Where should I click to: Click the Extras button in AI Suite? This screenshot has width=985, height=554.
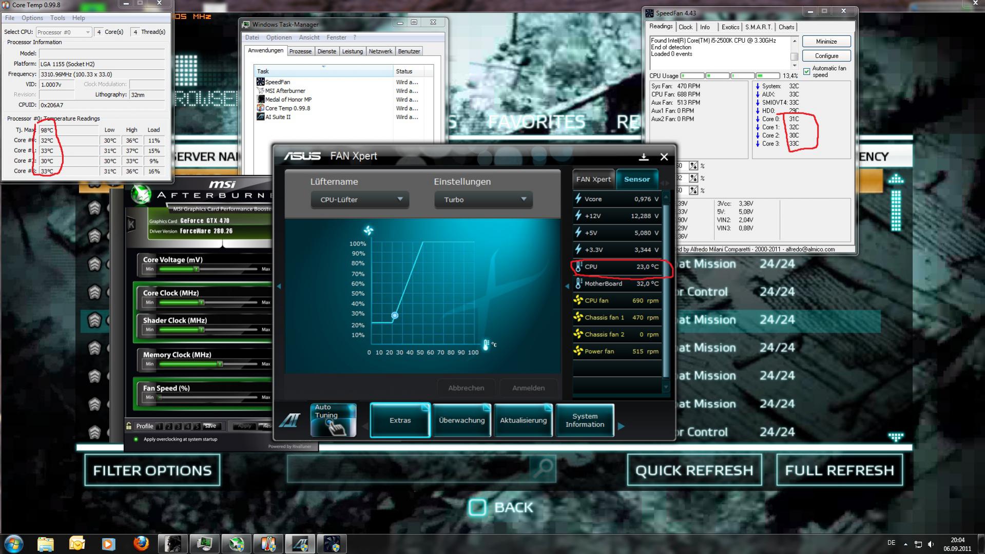[x=400, y=420]
